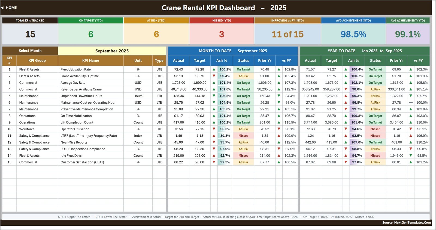Click YTD achievement arrow for Lift Completion Count
The height and width of the screenshot is (230, 436).
(x=346, y=122)
